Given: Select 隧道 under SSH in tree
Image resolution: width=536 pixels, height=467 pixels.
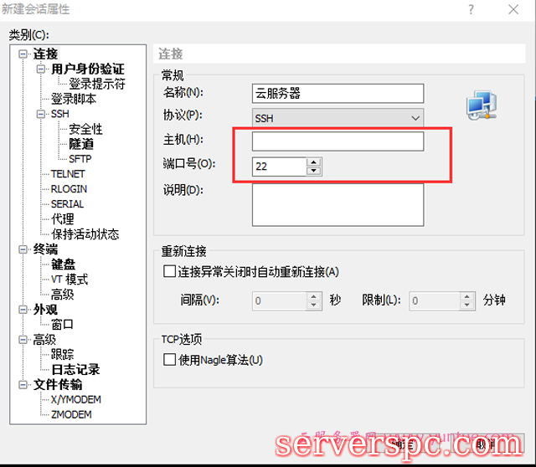Looking at the screenshot, I should pos(81,144).
